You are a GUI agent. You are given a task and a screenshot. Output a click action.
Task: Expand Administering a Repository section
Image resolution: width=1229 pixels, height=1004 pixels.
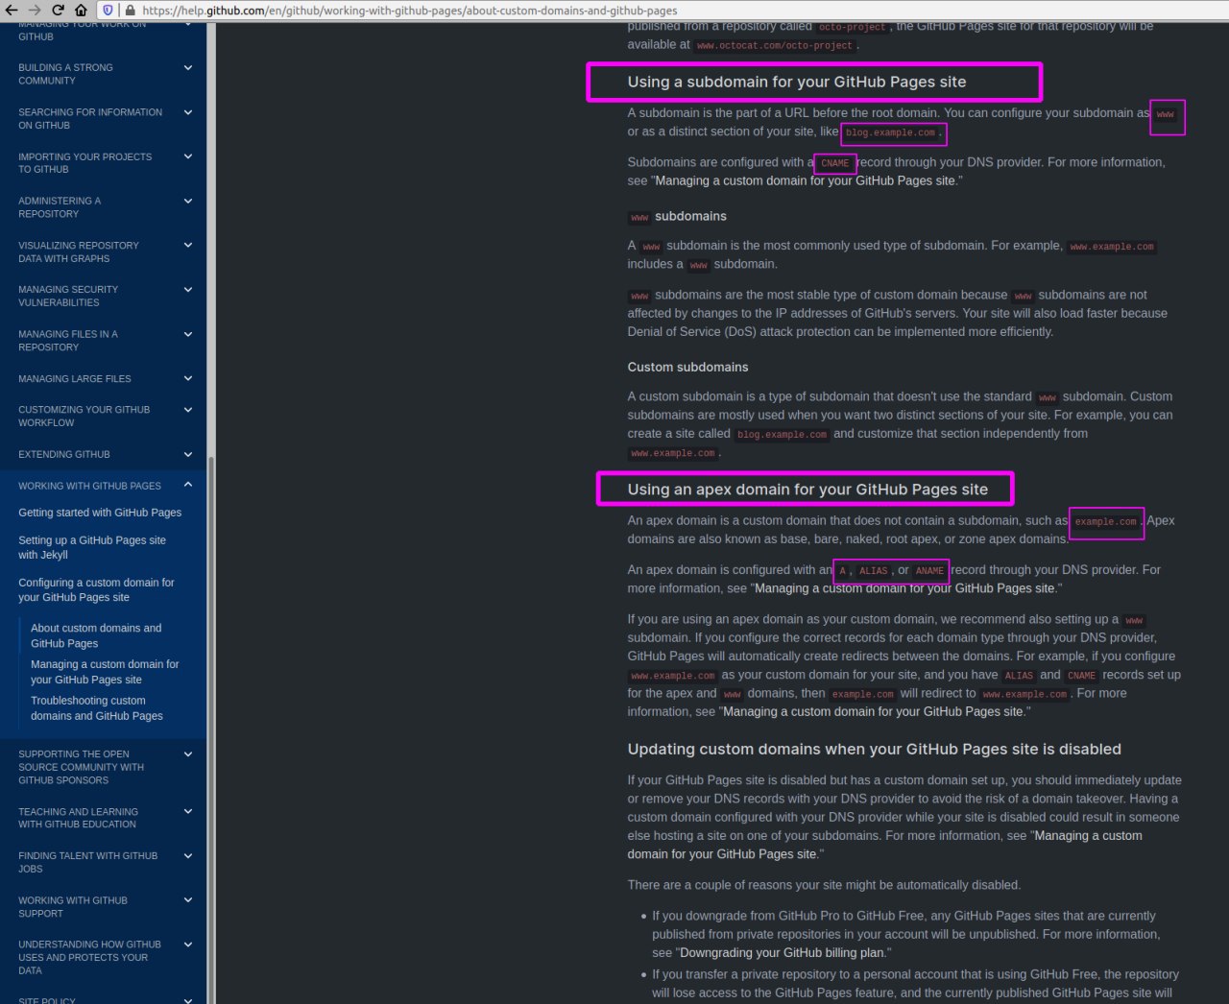click(x=188, y=202)
